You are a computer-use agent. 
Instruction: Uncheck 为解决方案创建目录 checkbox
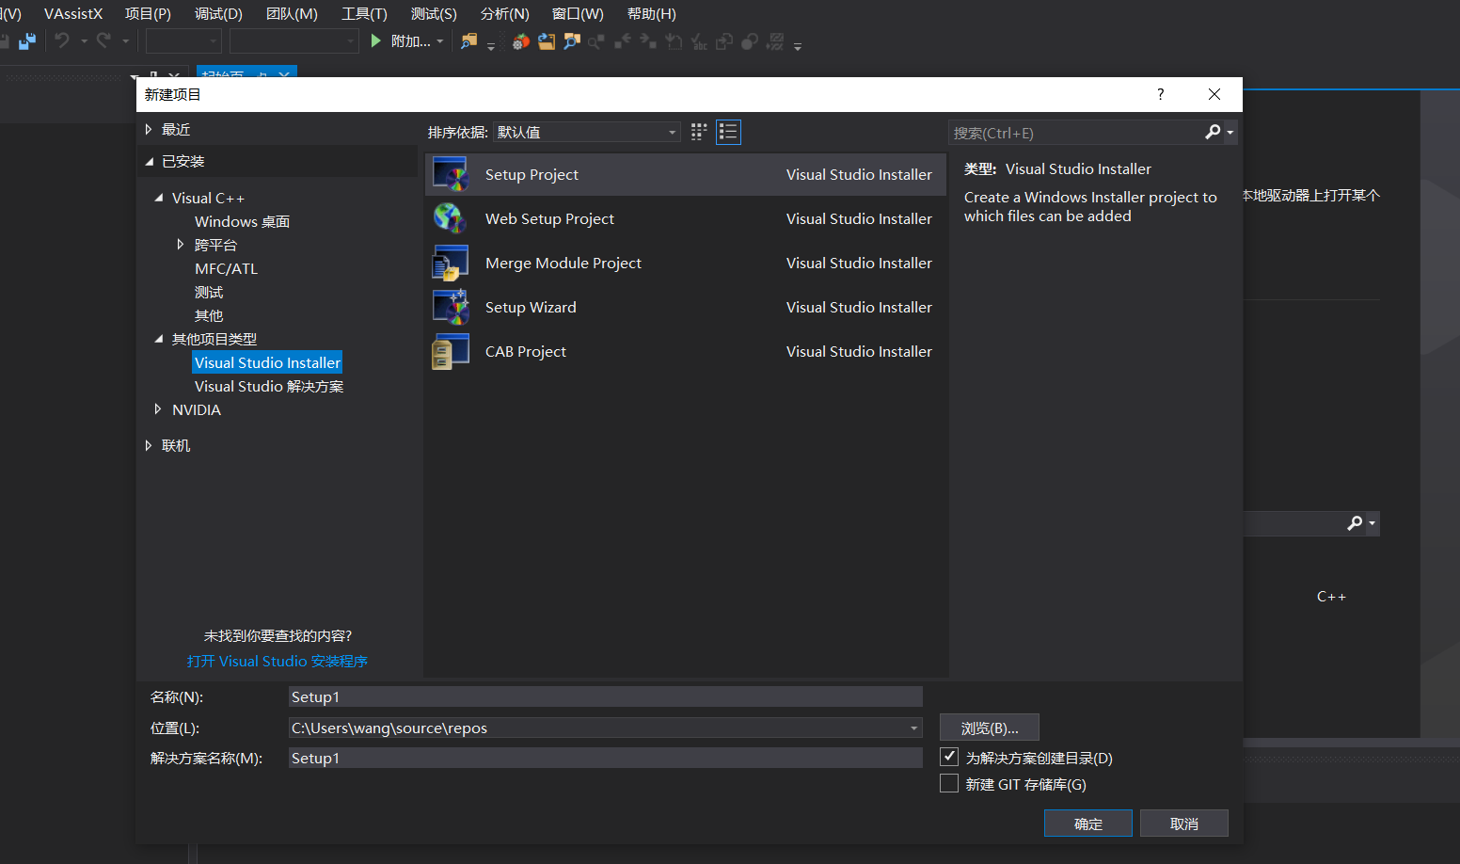tap(949, 758)
